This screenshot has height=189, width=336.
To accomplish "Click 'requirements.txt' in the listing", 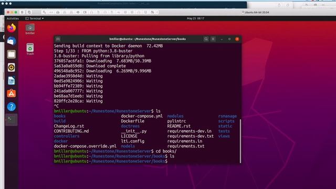I will 185,146.
